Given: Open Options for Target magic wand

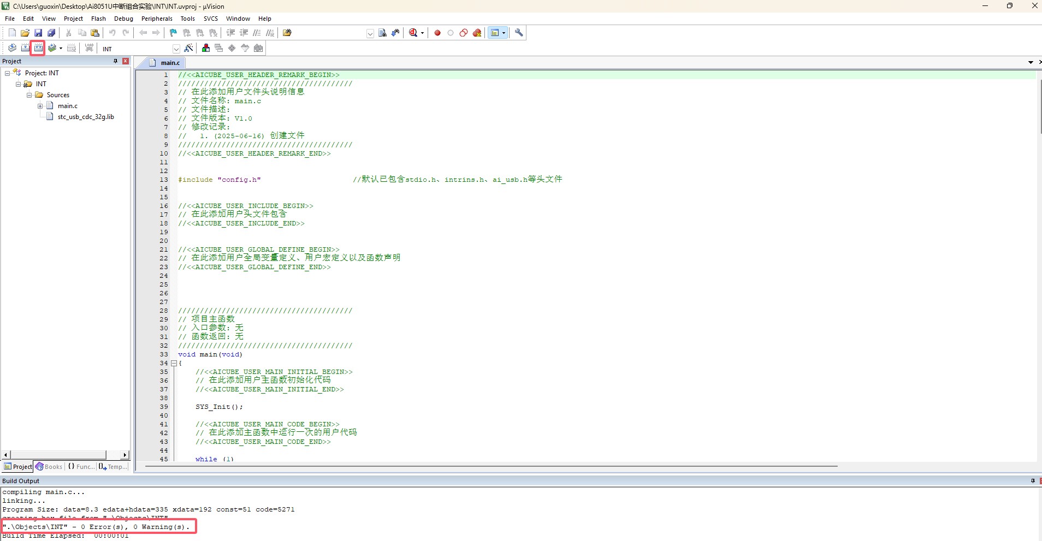Looking at the screenshot, I should point(188,48).
